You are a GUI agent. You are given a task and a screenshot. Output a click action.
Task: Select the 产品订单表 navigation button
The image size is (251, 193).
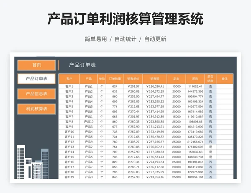36,79
